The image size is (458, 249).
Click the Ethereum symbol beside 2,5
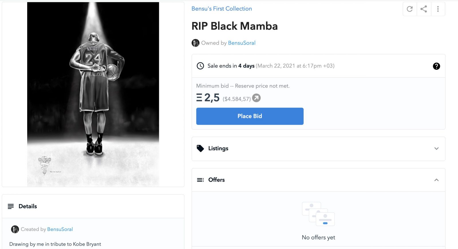[199, 98]
